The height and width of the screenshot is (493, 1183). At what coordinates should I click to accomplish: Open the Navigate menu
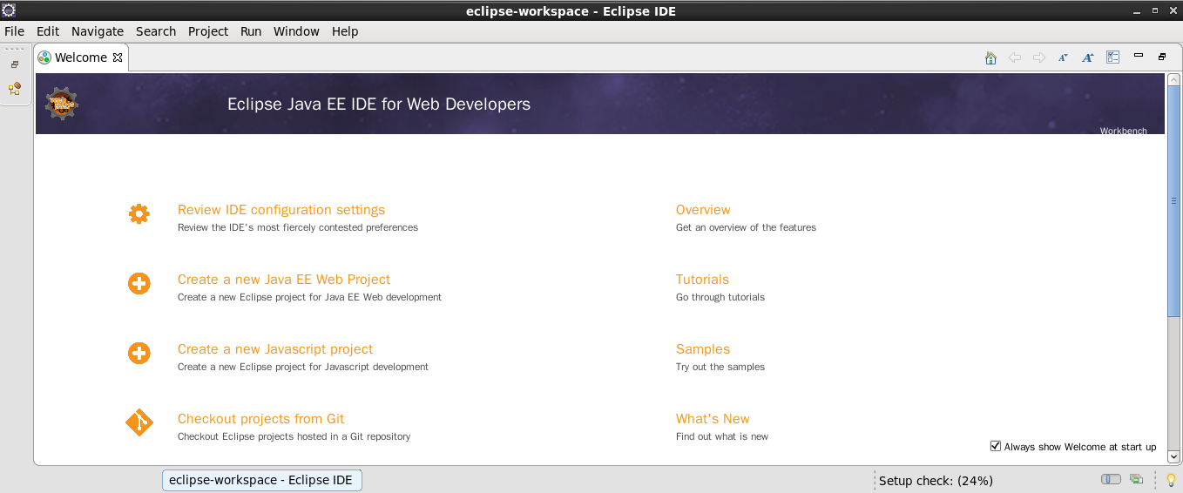[98, 31]
